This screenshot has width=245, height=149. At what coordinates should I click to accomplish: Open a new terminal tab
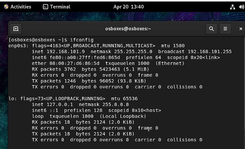click(x=16, y=29)
